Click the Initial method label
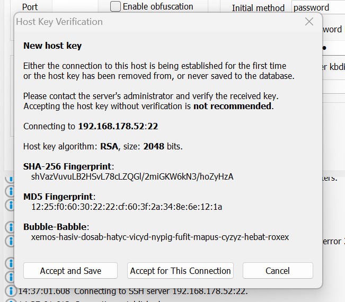The image size is (345, 302). pyautogui.click(x=259, y=8)
